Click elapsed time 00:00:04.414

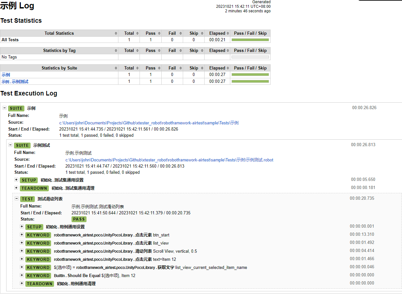362,251
